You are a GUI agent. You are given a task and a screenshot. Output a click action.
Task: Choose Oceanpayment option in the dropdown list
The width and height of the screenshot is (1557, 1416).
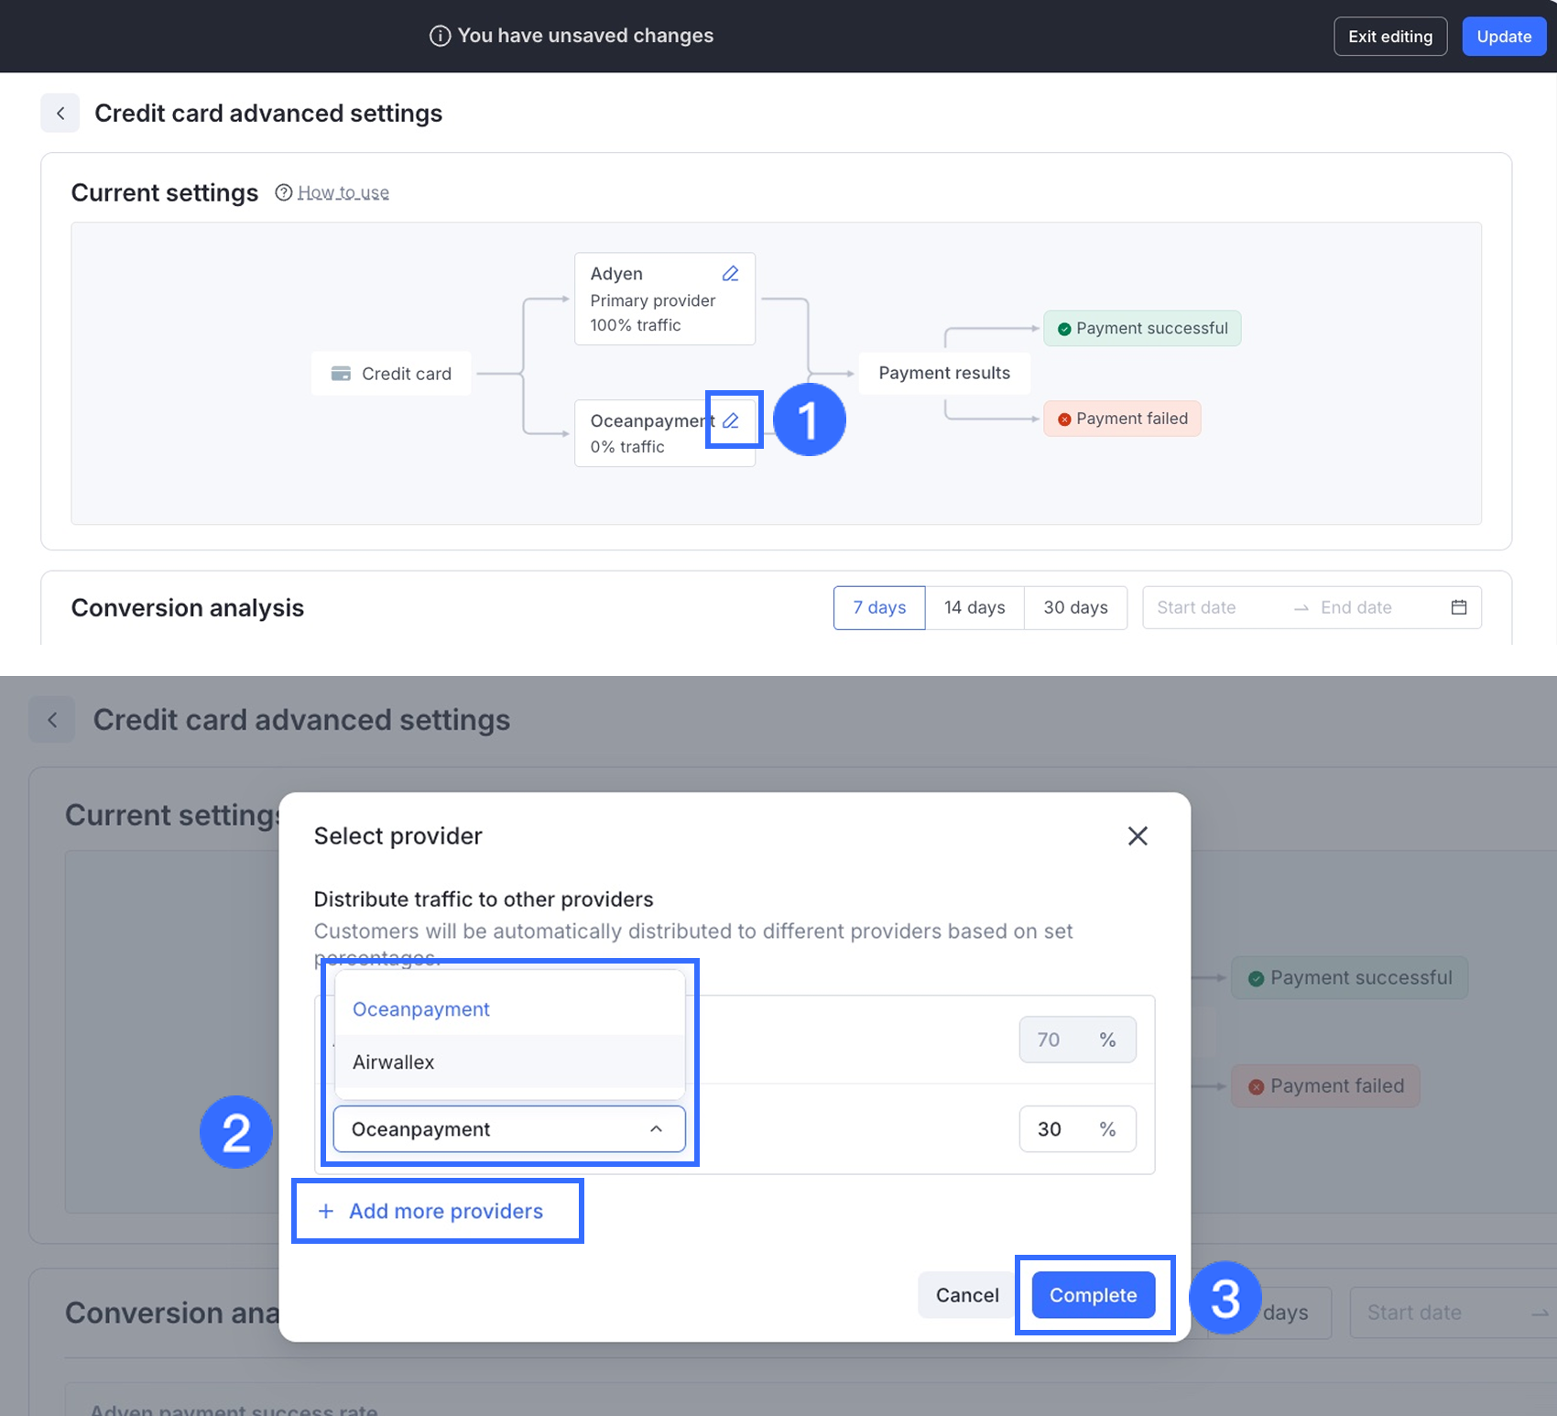(x=421, y=1008)
